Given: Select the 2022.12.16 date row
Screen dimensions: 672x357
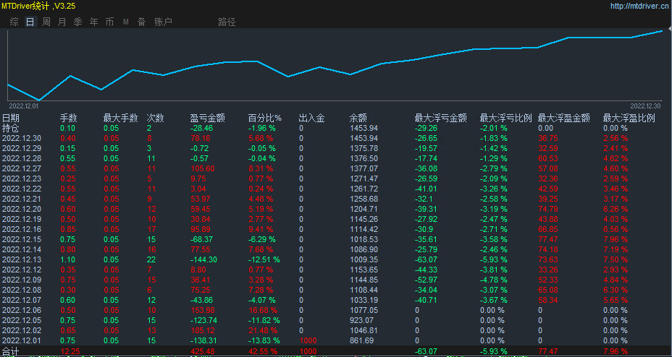Looking at the screenshot, I should (x=22, y=229).
